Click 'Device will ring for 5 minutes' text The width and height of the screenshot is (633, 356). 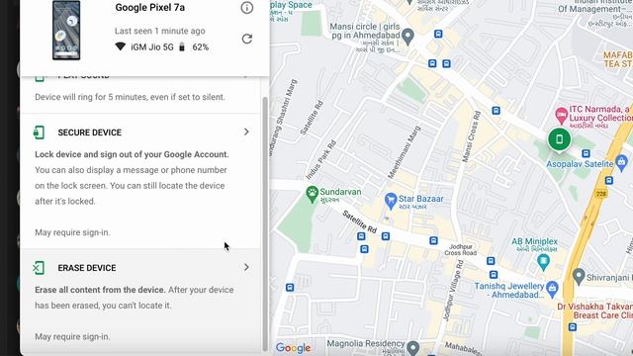[x=130, y=97]
